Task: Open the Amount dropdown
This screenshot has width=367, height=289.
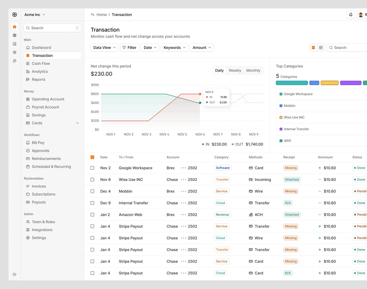Action: tap(202, 47)
